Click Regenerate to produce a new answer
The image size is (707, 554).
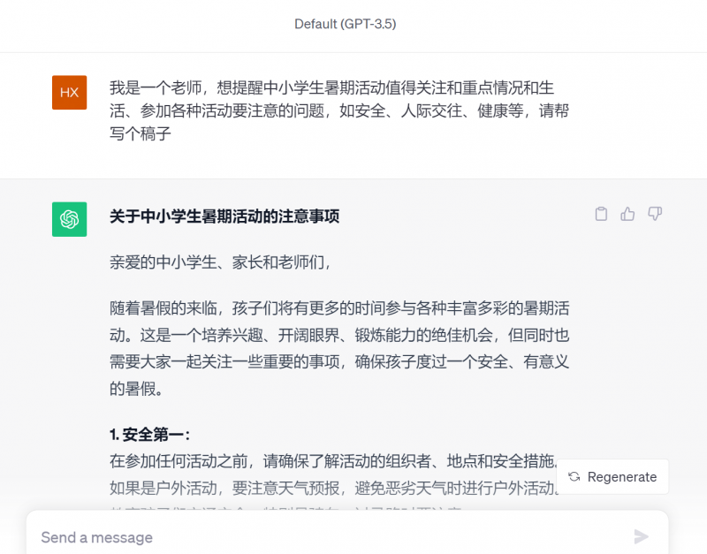[614, 476]
